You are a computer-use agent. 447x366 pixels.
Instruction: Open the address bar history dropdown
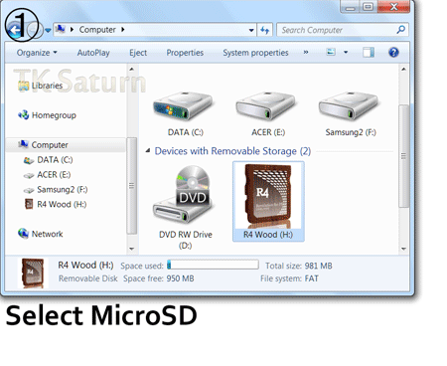[251, 30]
